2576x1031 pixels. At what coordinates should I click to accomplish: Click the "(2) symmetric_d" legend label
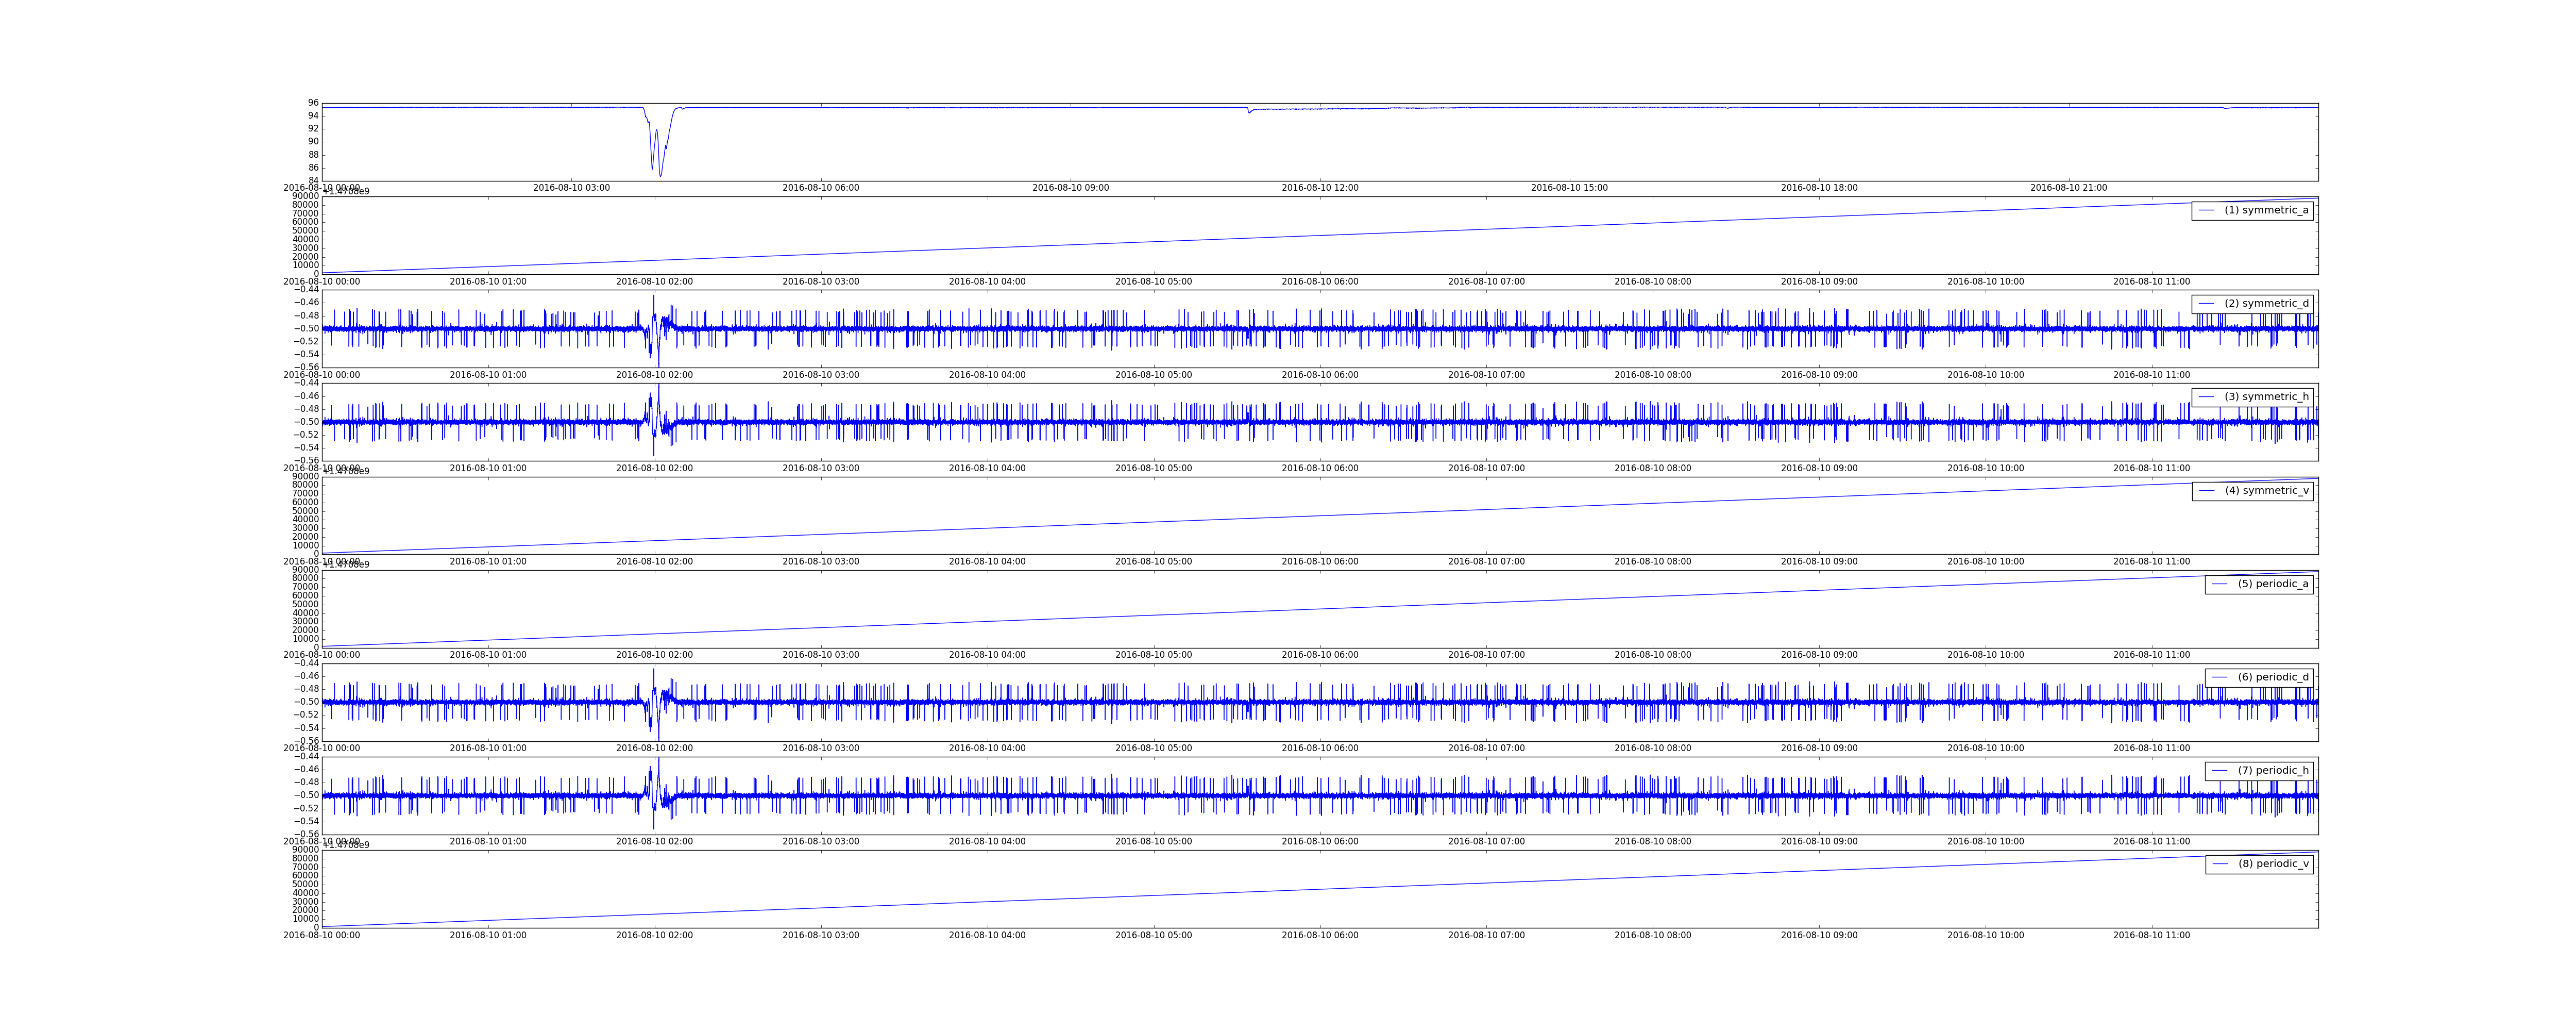2266,303
